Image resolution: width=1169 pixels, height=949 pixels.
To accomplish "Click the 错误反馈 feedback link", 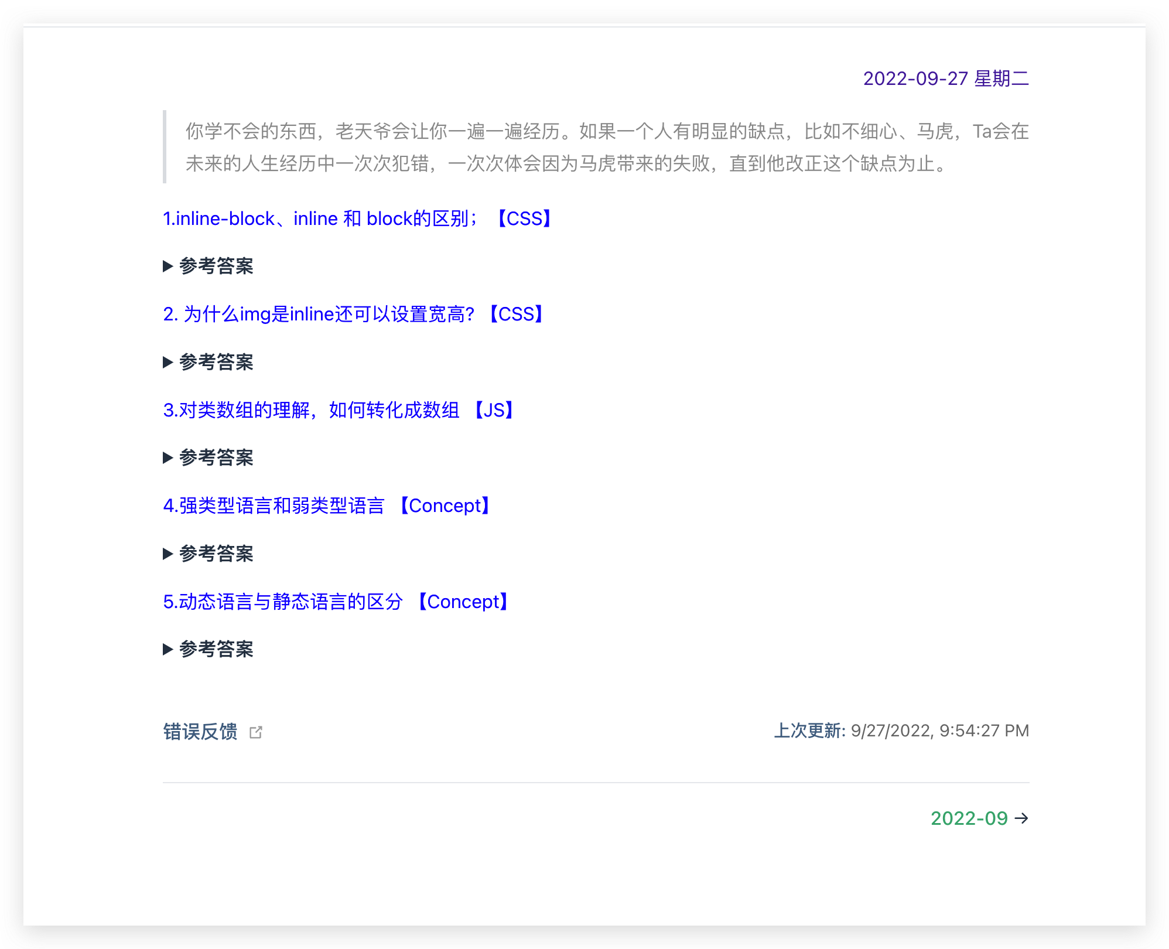I will [x=200, y=732].
